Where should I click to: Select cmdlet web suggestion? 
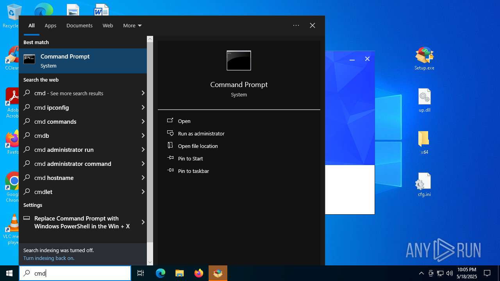(83, 192)
